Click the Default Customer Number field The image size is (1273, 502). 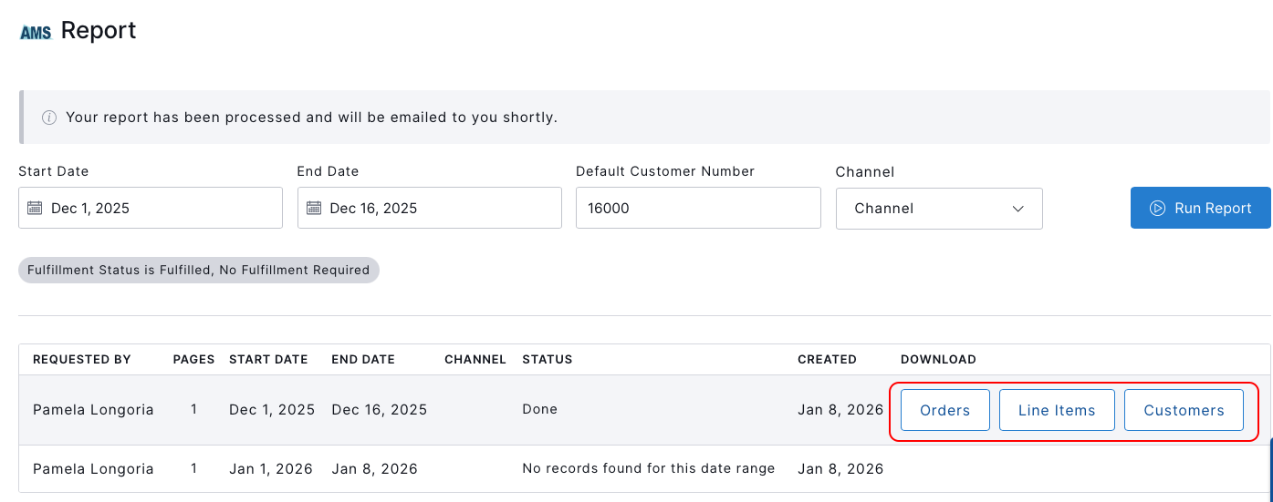point(698,208)
